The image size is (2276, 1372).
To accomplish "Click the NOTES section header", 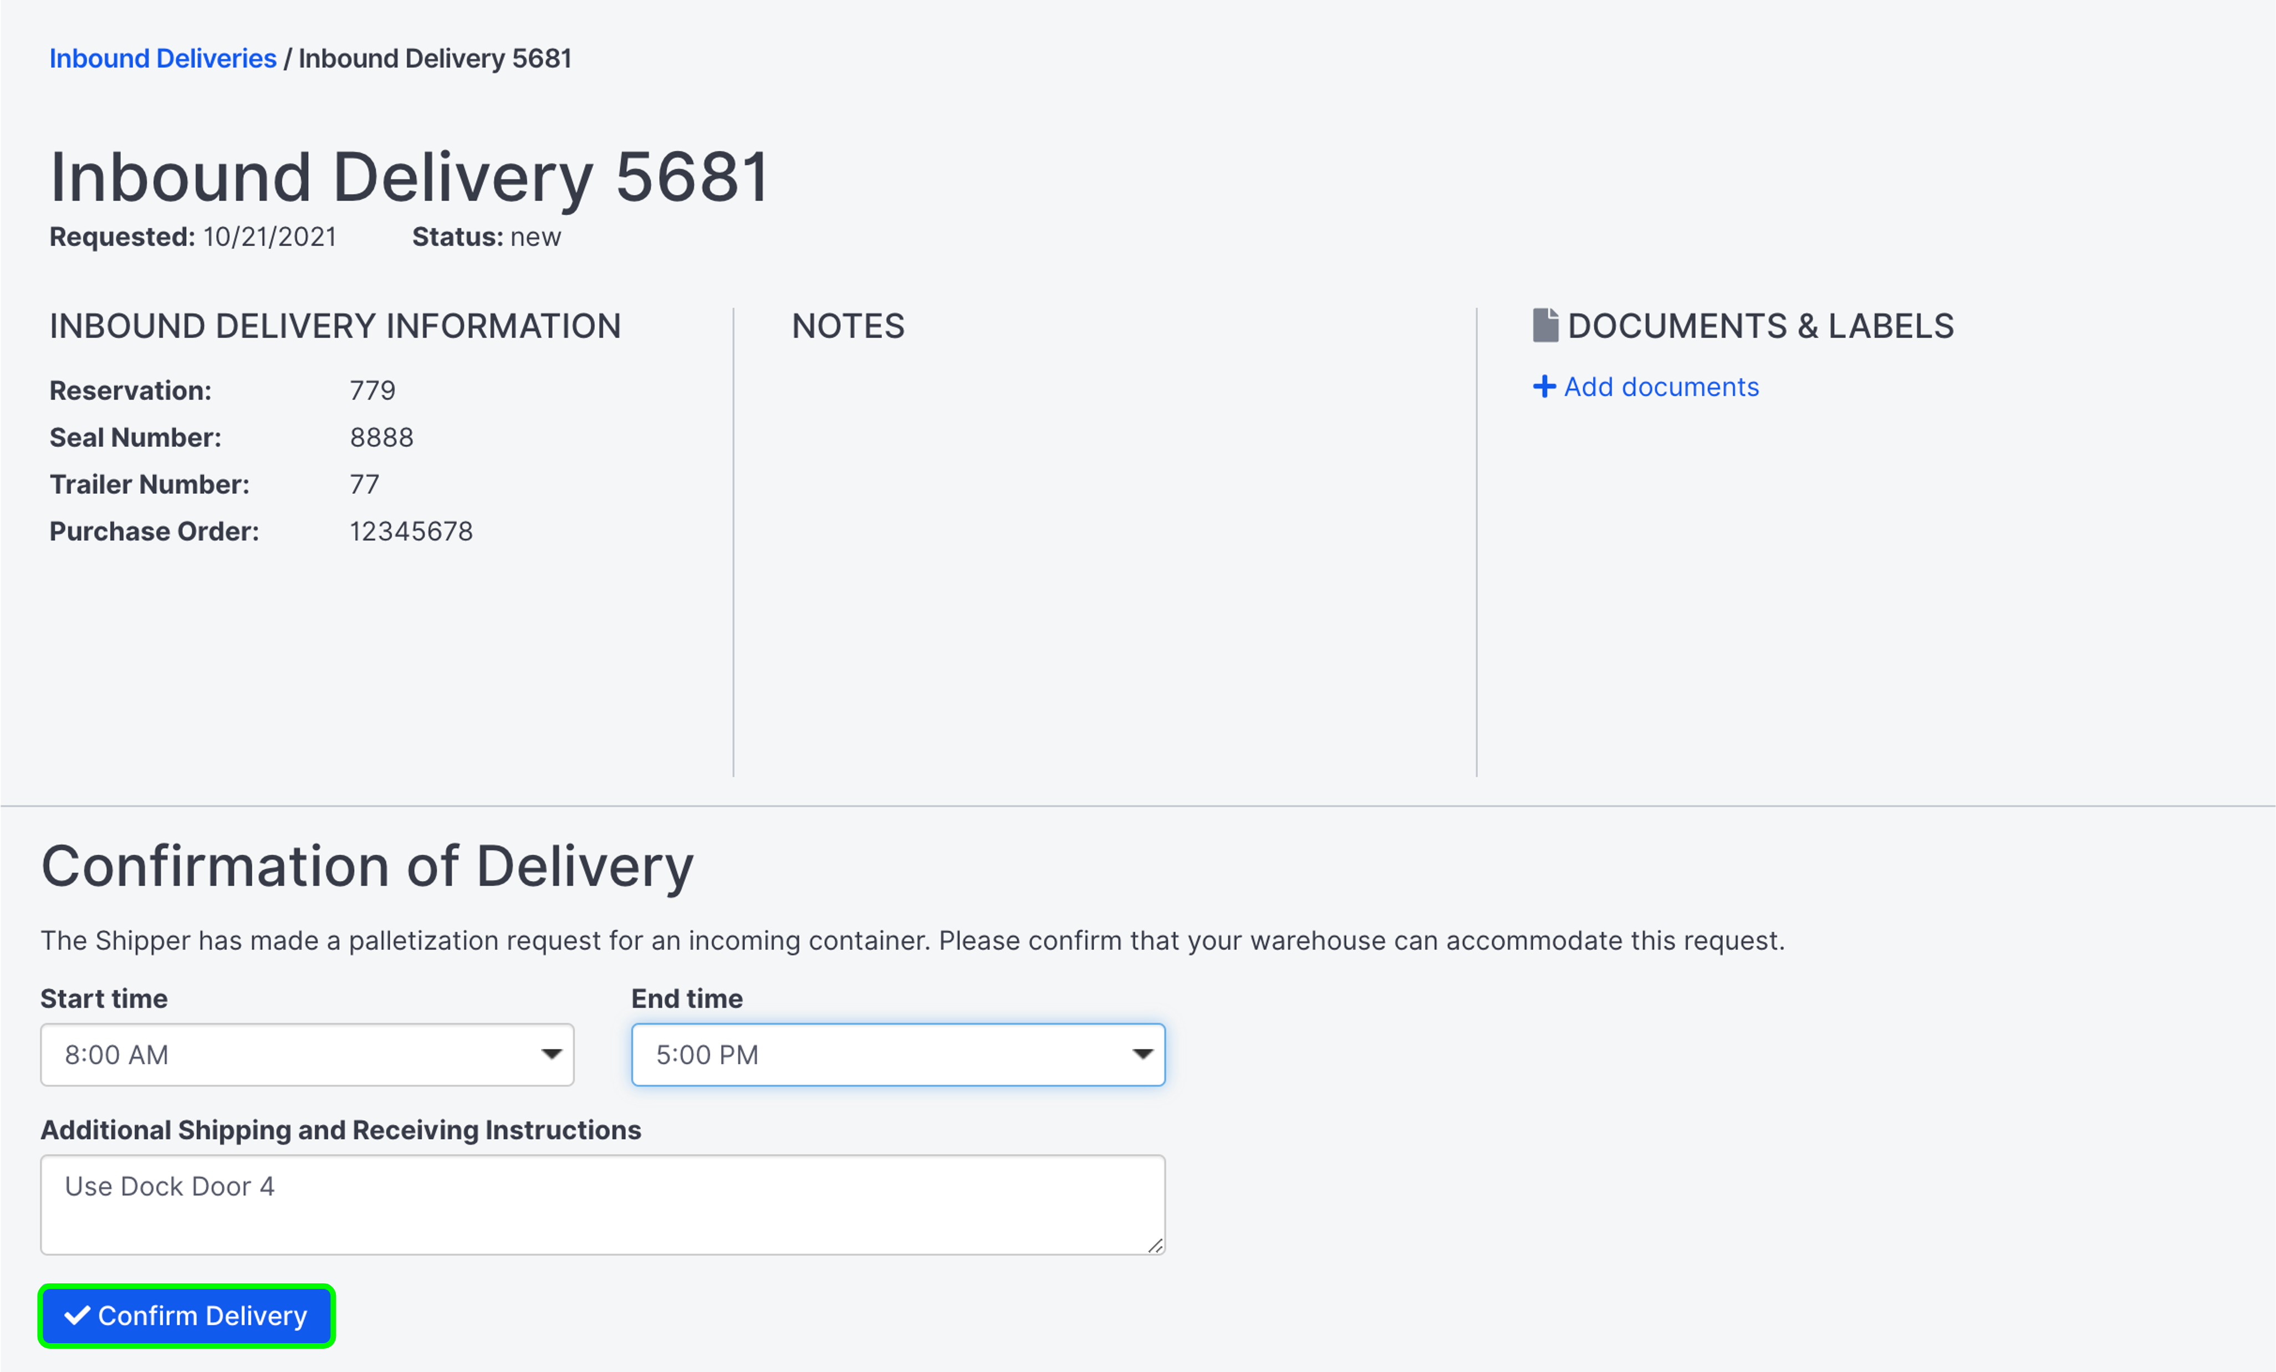I will coord(847,324).
